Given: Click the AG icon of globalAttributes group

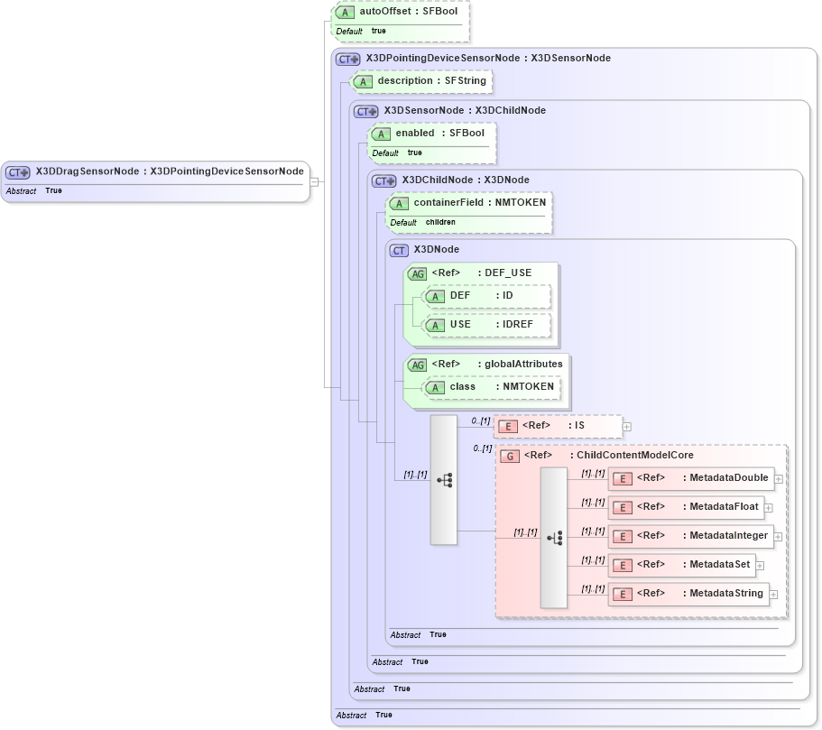Looking at the screenshot, I should point(418,365).
